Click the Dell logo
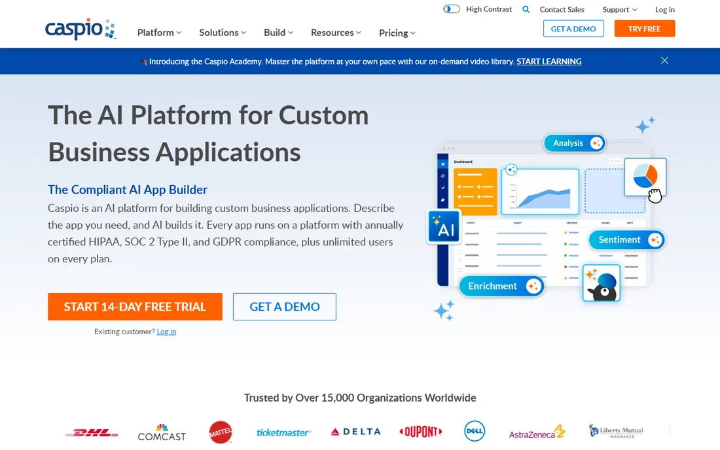This screenshot has width=720, height=450. click(x=475, y=431)
